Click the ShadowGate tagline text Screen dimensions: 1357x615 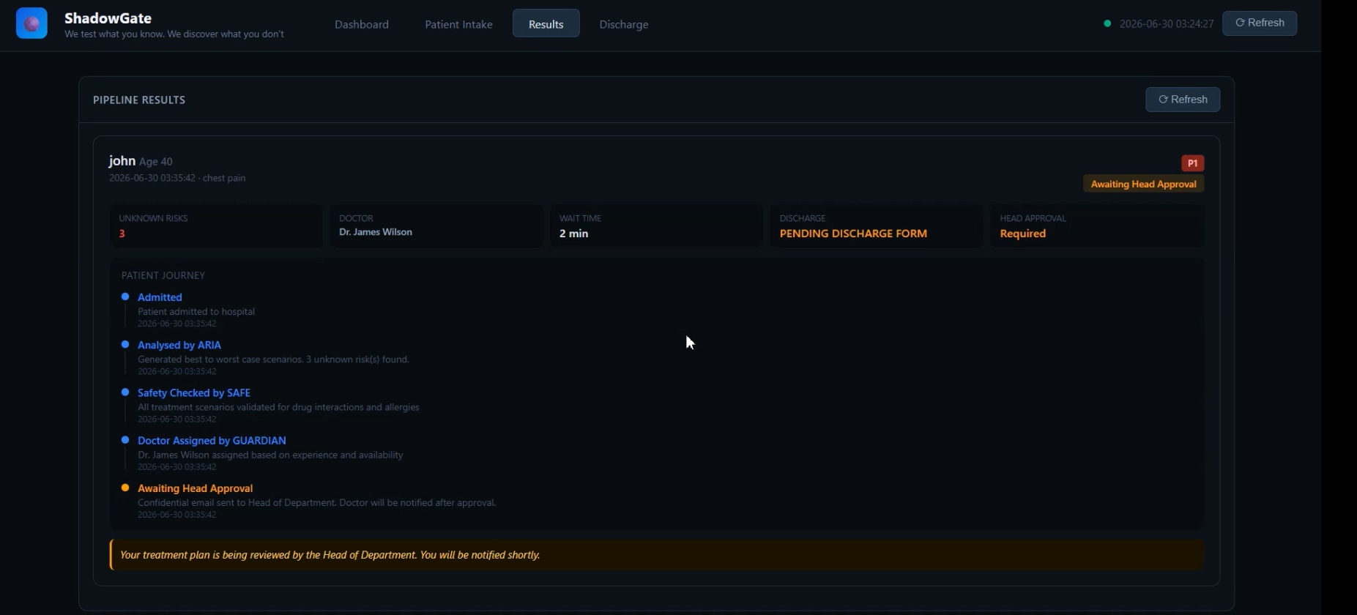coord(174,34)
